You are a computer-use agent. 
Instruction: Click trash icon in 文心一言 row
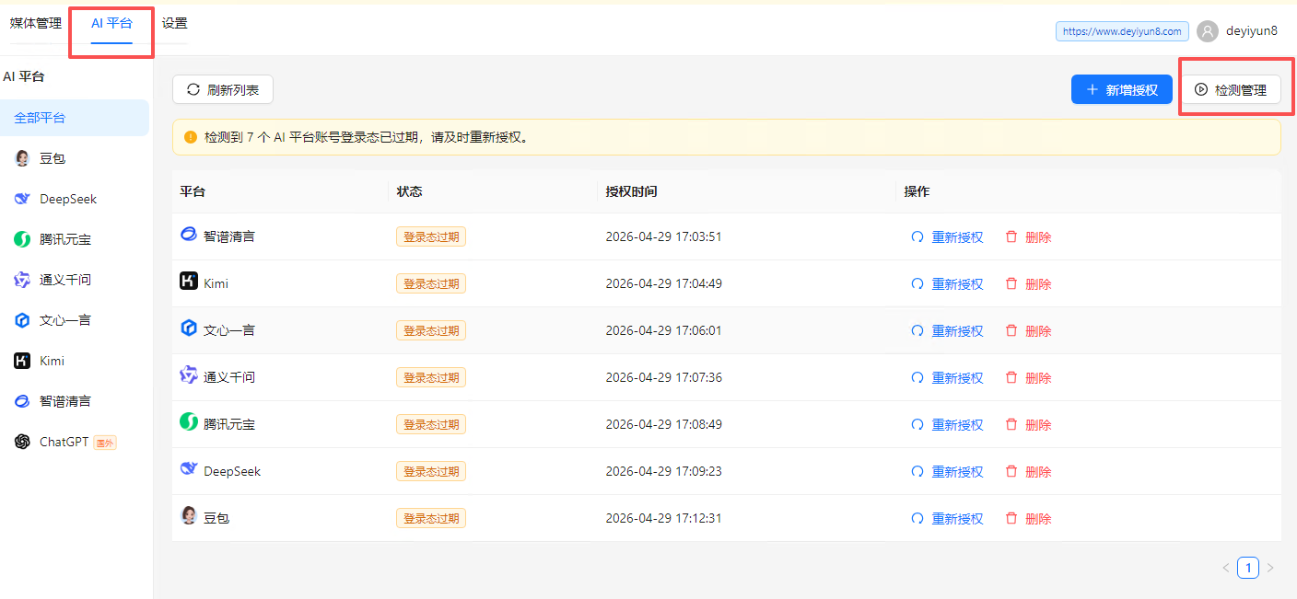(1011, 330)
